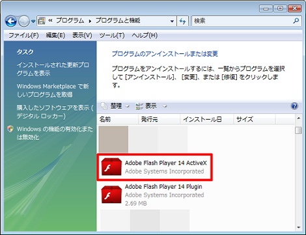Screen dimensions: 306x235
Task: Select Adobe Flash Player 14 ActiveX entry
Action: (155, 167)
